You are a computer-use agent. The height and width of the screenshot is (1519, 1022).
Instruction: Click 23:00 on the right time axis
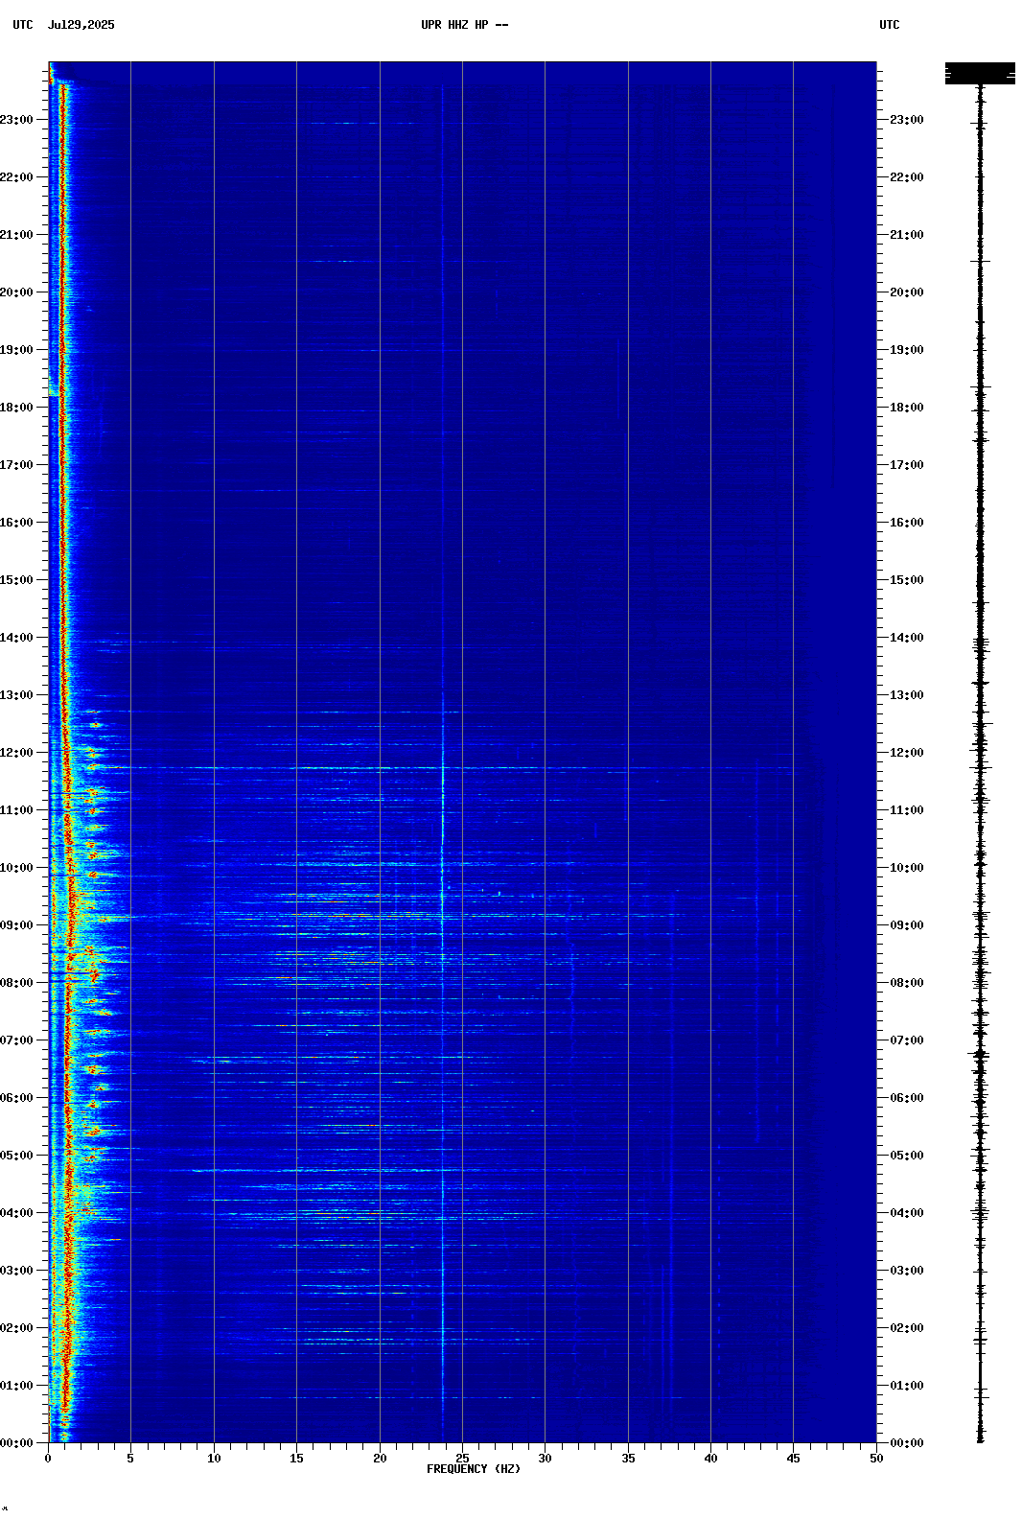click(x=907, y=120)
